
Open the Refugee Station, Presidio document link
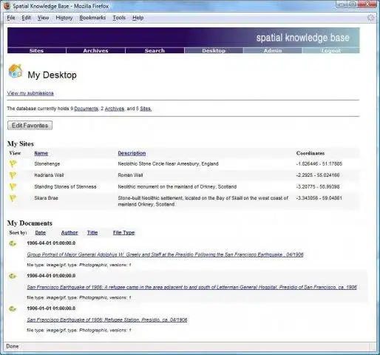[107, 319]
